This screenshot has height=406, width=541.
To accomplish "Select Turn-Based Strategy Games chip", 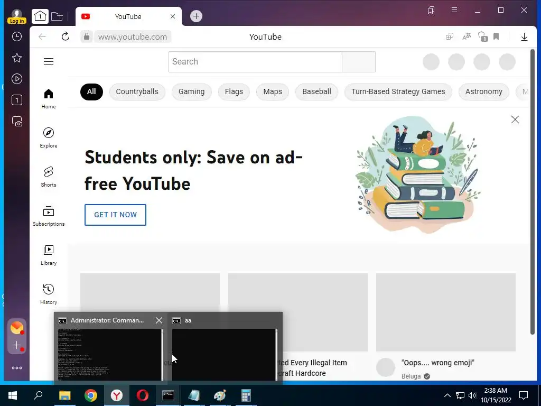I will click(x=398, y=92).
